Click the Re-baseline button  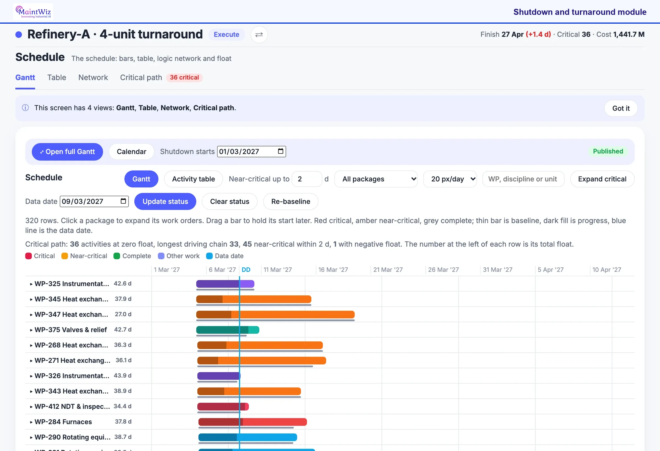pyautogui.click(x=290, y=201)
